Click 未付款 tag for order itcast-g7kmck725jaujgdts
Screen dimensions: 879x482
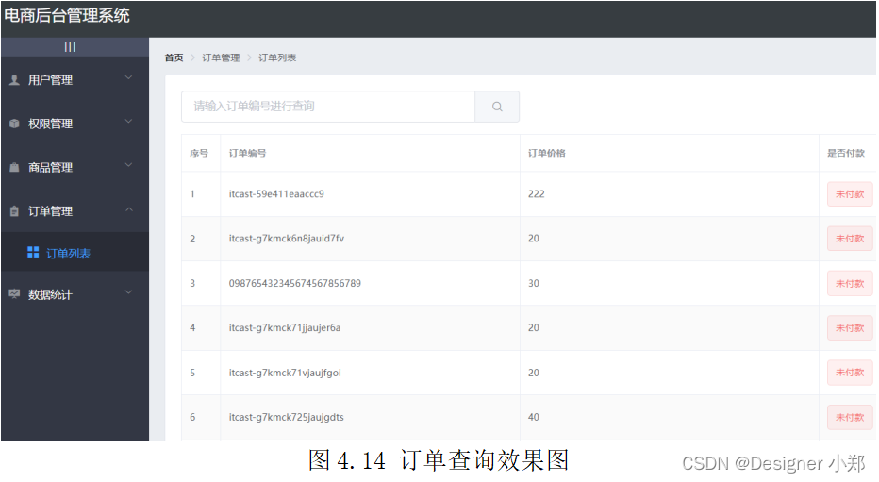click(850, 418)
